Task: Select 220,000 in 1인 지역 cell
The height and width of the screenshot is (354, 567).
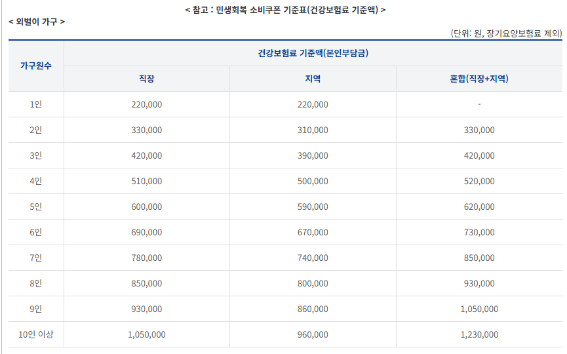Action: pos(313,104)
